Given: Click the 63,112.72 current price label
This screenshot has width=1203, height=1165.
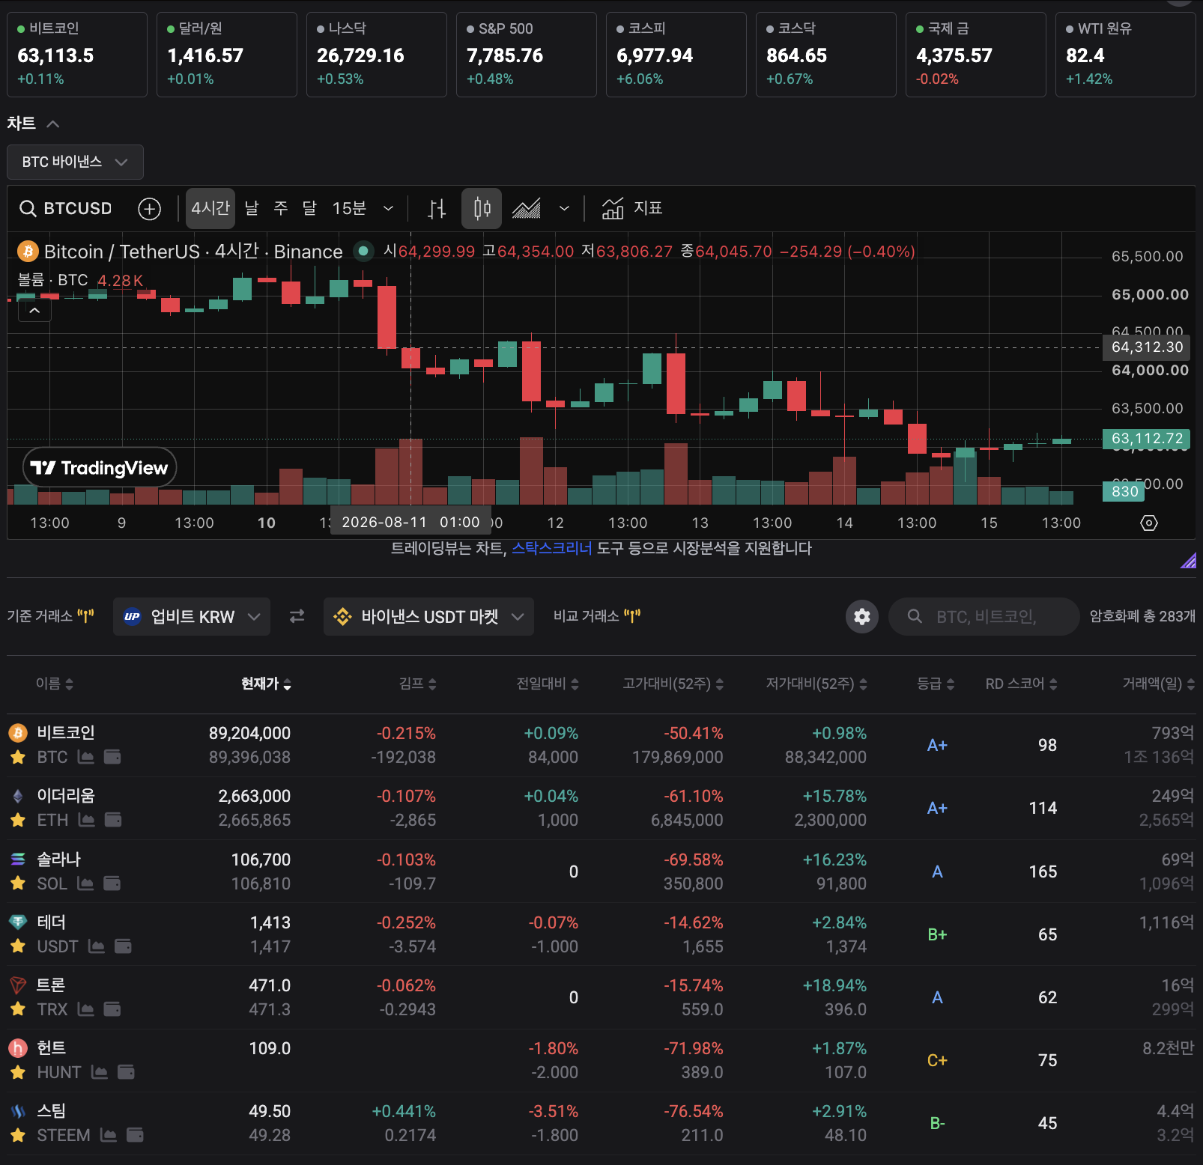Looking at the screenshot, I should pyautogui.click(x=1147, y=439).
